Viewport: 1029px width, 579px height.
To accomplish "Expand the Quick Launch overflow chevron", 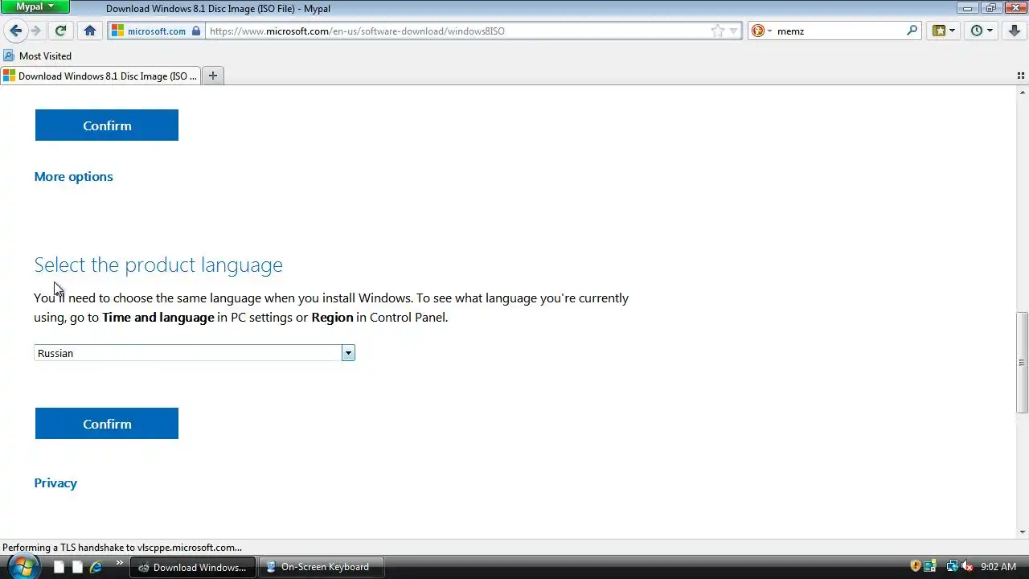I will coord(120,563).
